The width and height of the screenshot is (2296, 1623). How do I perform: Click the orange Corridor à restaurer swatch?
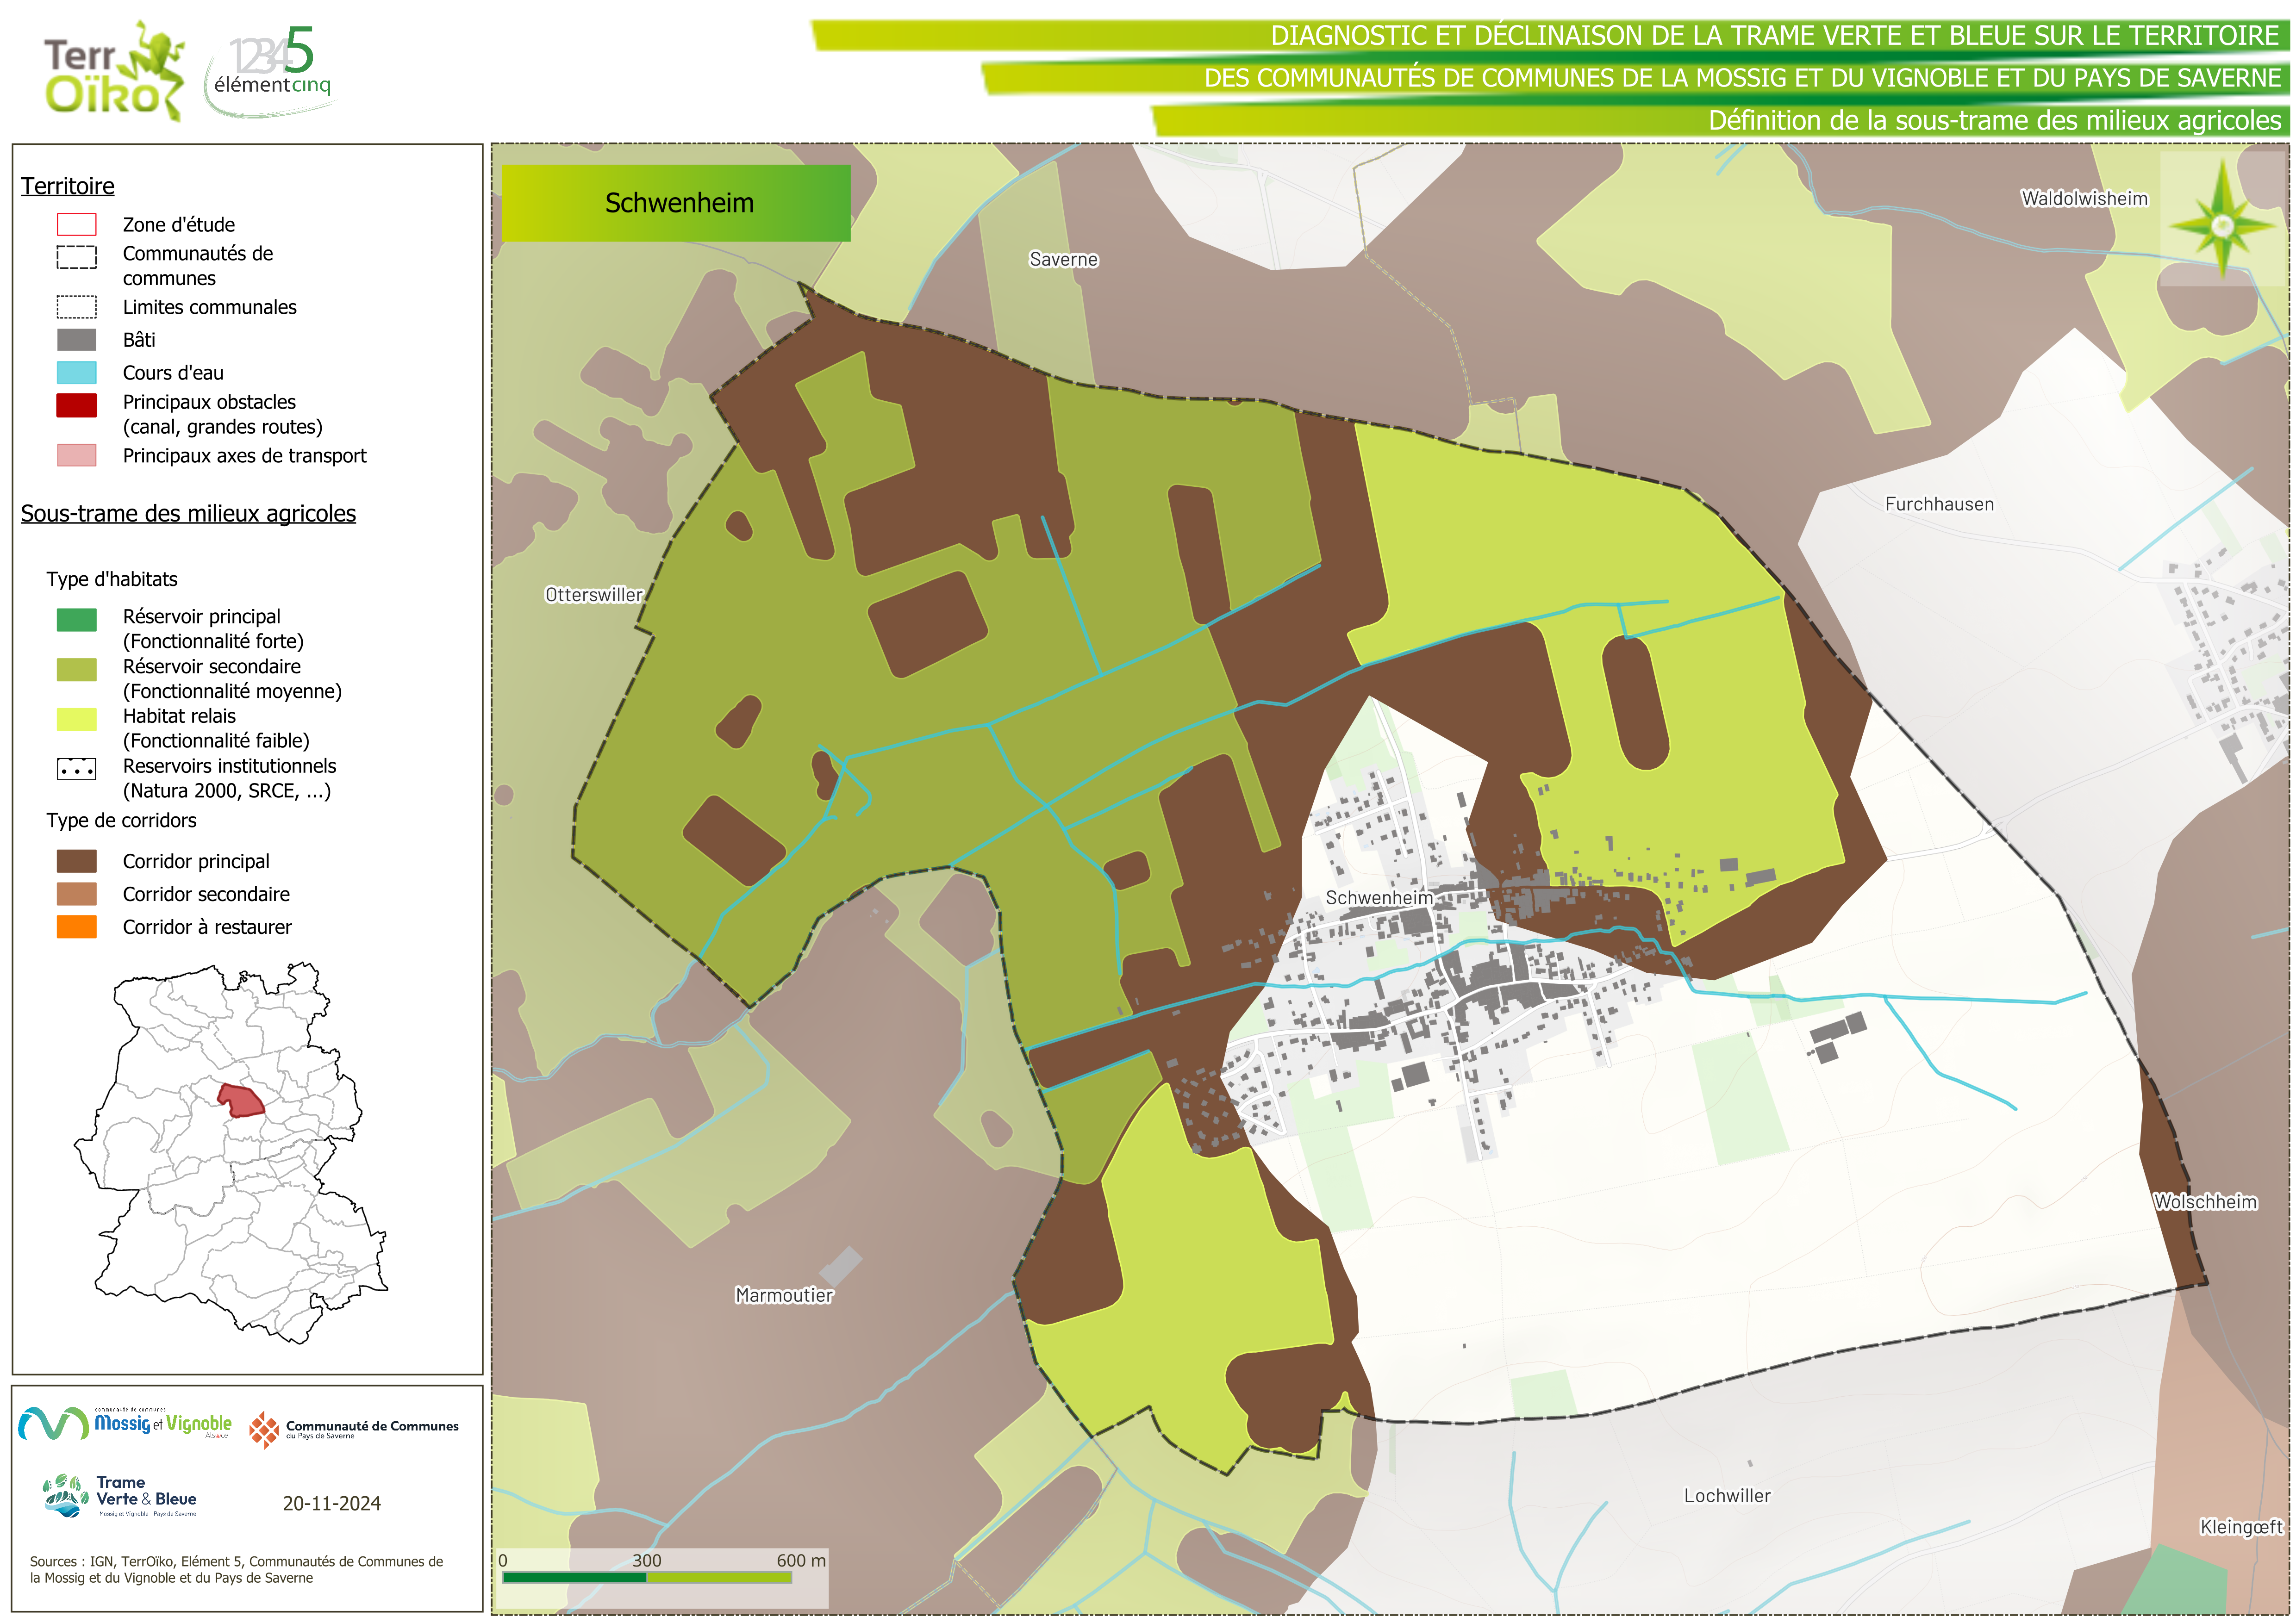(77, 927)
